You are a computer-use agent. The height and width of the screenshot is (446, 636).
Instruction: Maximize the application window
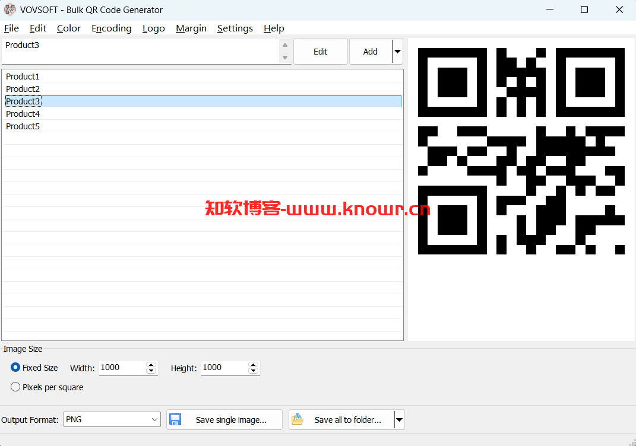[584, 9]
